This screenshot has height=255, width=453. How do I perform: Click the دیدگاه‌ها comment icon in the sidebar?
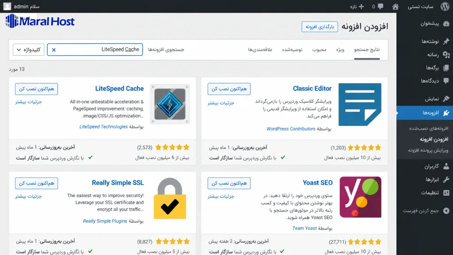pos(446,81)
